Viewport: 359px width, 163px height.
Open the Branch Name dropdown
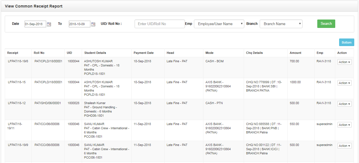pyautogui.click(x=281, y=24)
